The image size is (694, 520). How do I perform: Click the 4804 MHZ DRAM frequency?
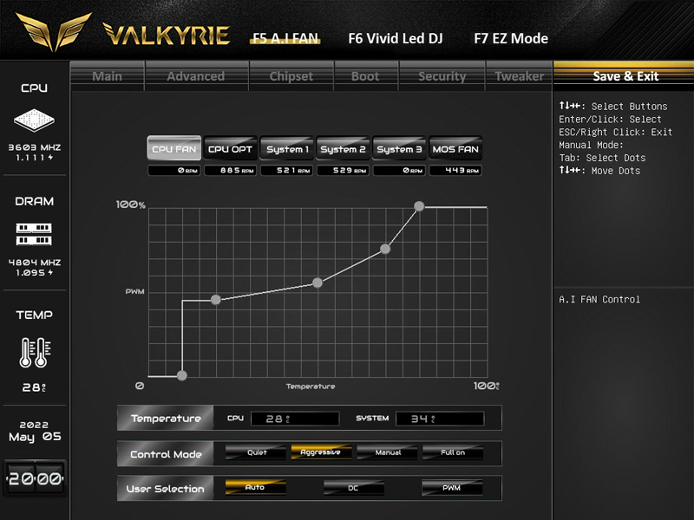point(35,263)
